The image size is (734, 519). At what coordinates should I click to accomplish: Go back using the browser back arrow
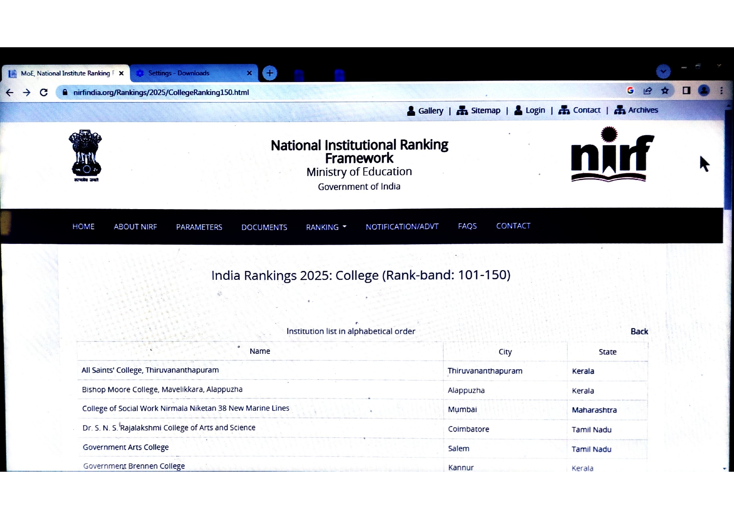(10, 93)
